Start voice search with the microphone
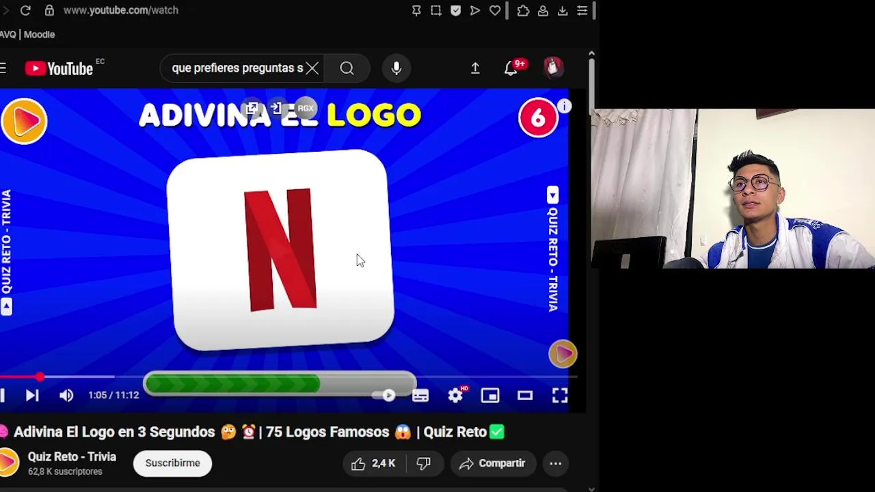Image resolution: width=875 pixels, height=492 pixels. [x=396, y=68]
